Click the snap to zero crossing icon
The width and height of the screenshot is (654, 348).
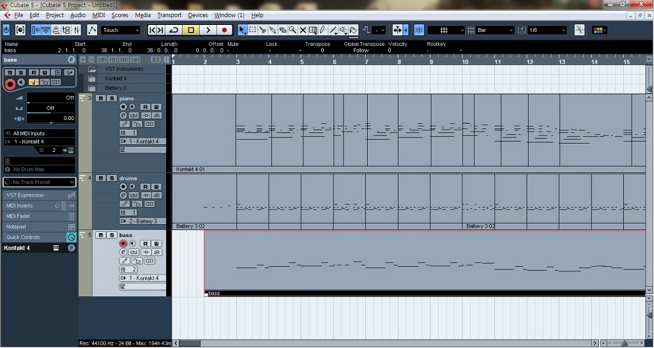pyautogui.click(x=579, y=30)
